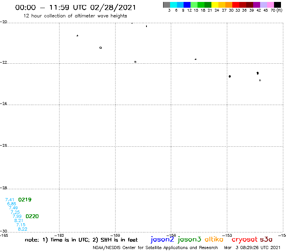Click the green 0220 time label
This screenshot has width=286, height=251.
pyautogui.click(x=32, y=216)
